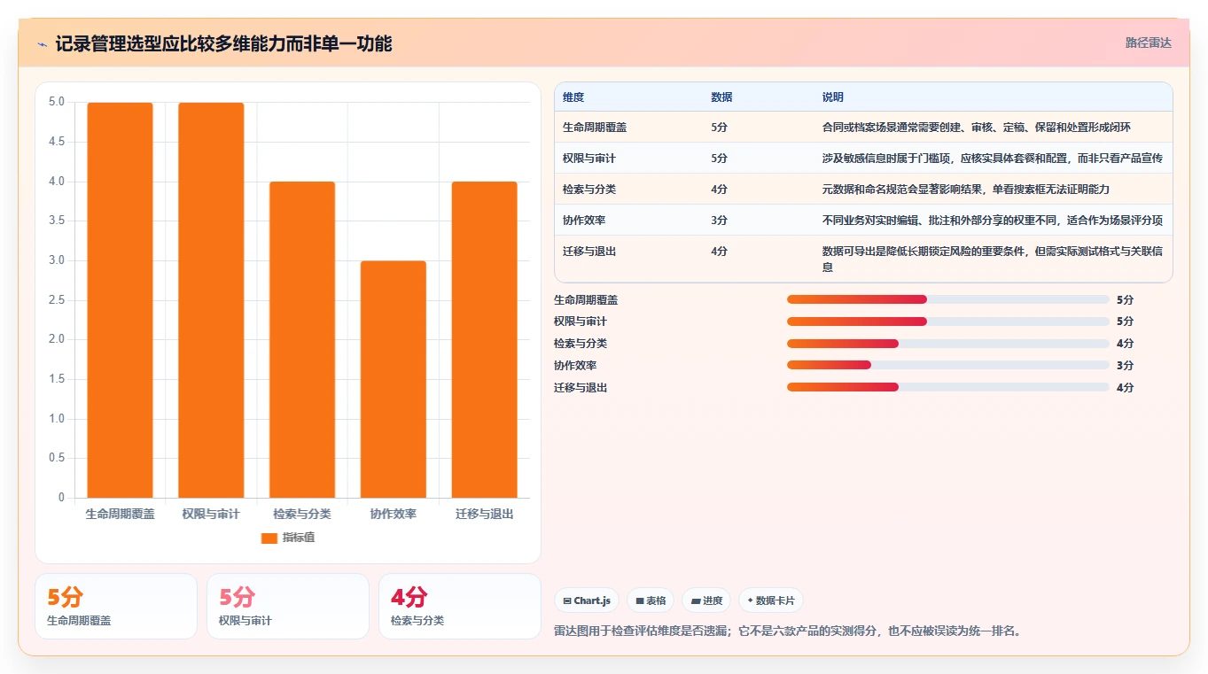
Task: Click the 检索与分类 bar in the chart
Action: pos(302,340)
